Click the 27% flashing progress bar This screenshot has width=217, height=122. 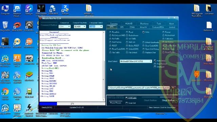pos(72,104)
